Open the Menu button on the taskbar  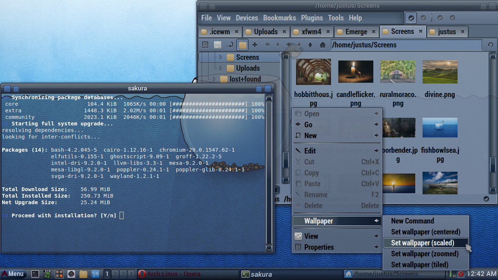13,274
